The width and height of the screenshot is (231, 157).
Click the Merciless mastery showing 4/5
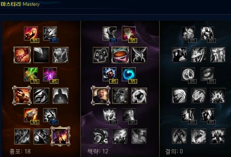(x=110, y=74)
